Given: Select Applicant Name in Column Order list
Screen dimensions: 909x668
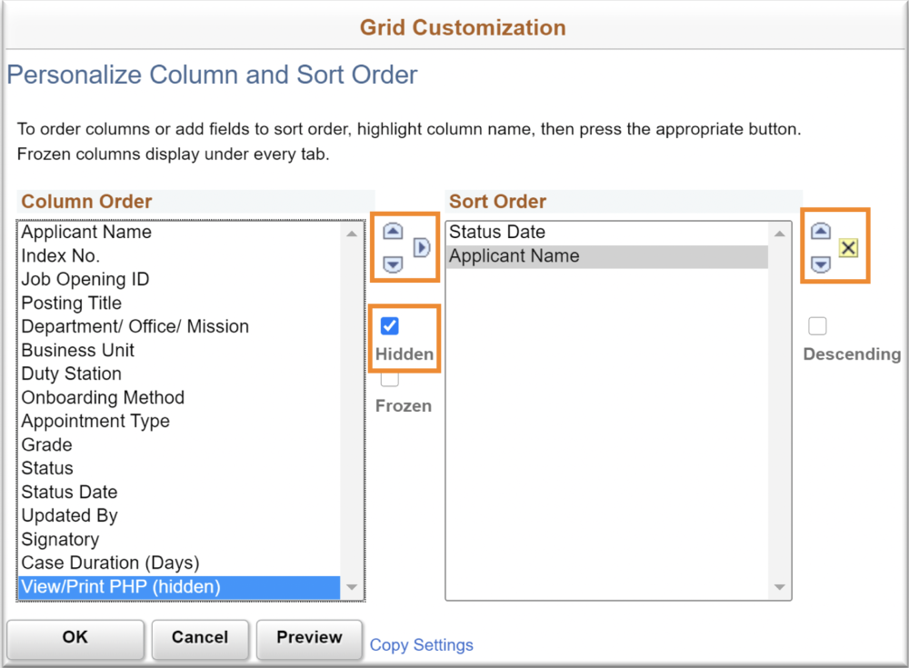Looking at the screenshot, I should click(x=86, y=232).
